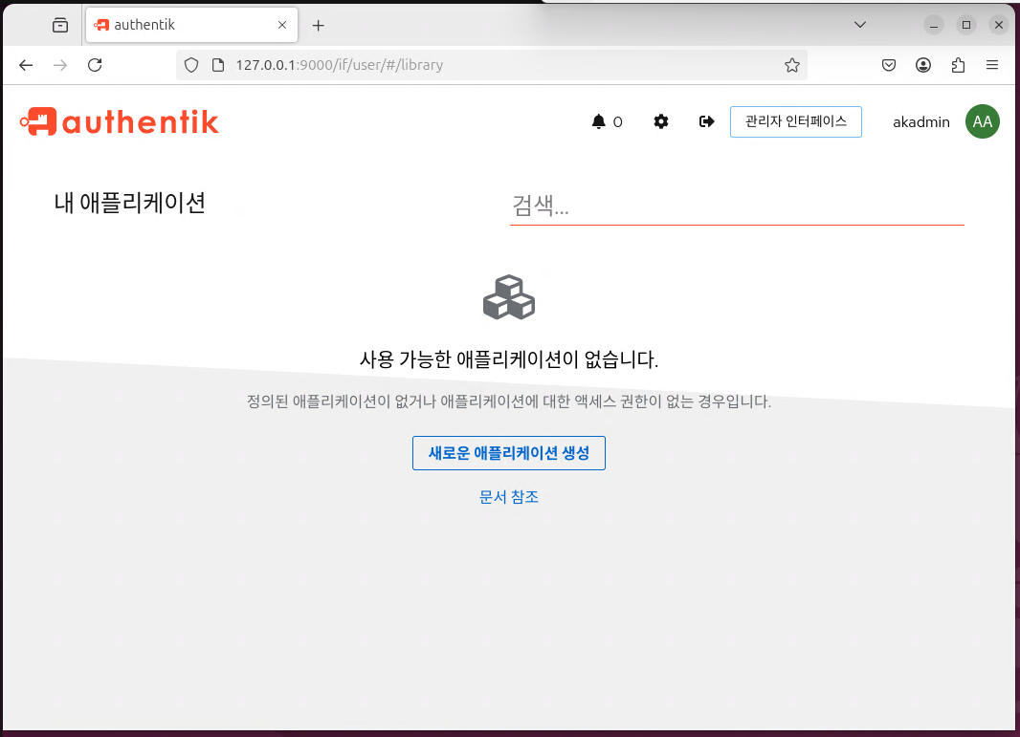Bookmark page with star icon
Screen dimensions: 1020x737
[791, 65]
